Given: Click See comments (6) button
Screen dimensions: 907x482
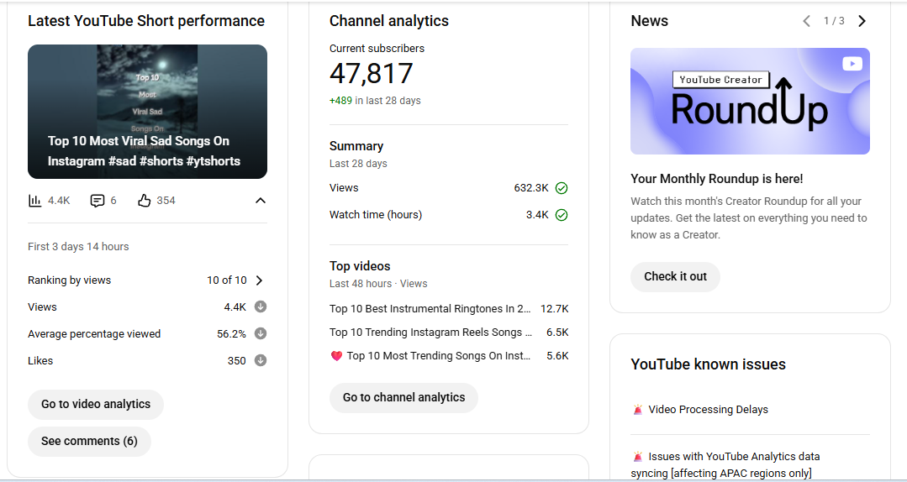Looking at the screenshot, I should (89, 442).
